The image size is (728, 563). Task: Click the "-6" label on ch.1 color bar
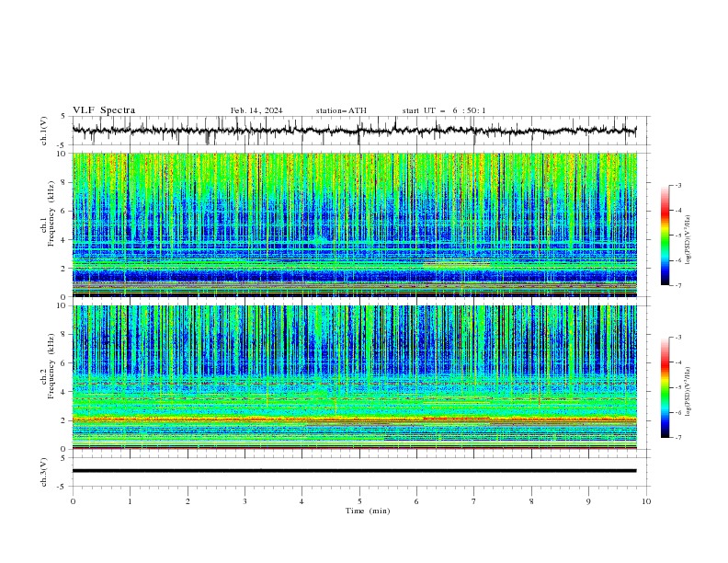[677, 260]
